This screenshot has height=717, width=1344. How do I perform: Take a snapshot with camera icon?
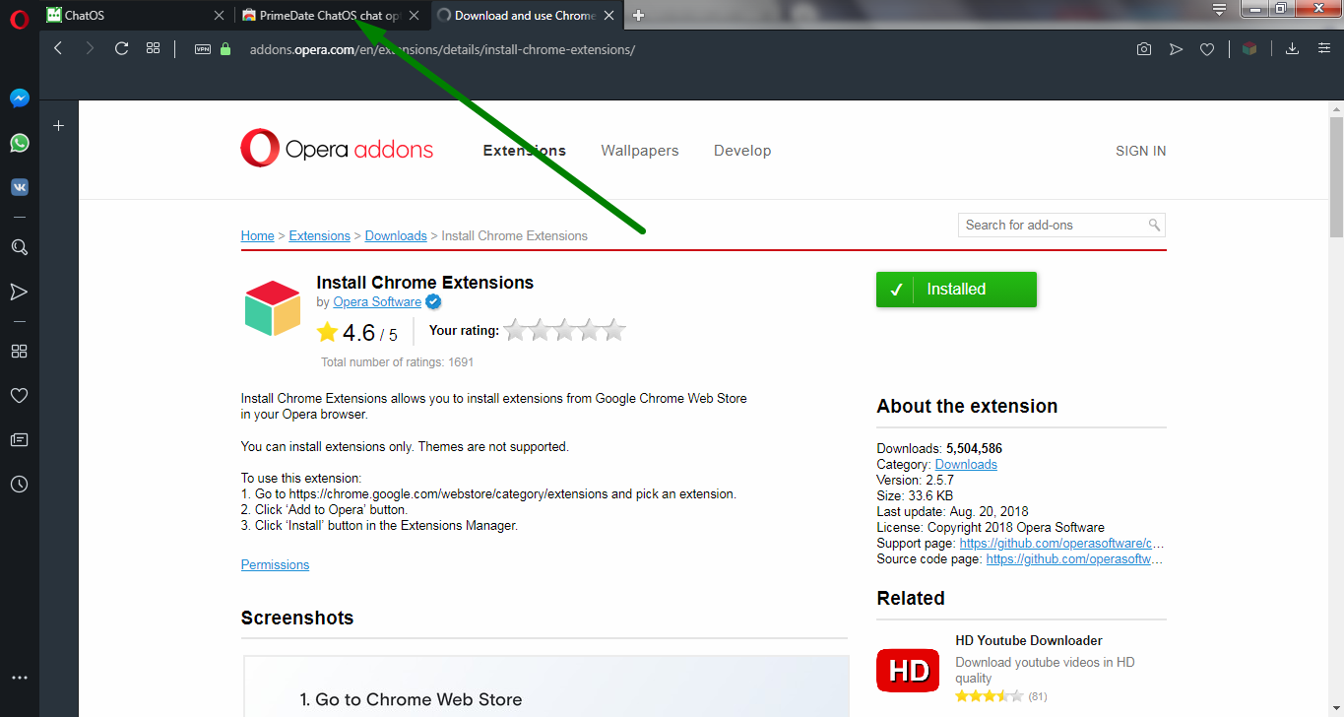click(x=1143, y=49)
